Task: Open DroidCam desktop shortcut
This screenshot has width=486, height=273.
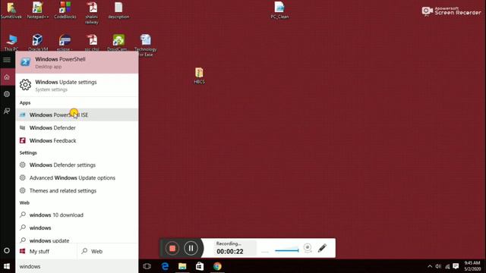Action: (x=118, y=42)
